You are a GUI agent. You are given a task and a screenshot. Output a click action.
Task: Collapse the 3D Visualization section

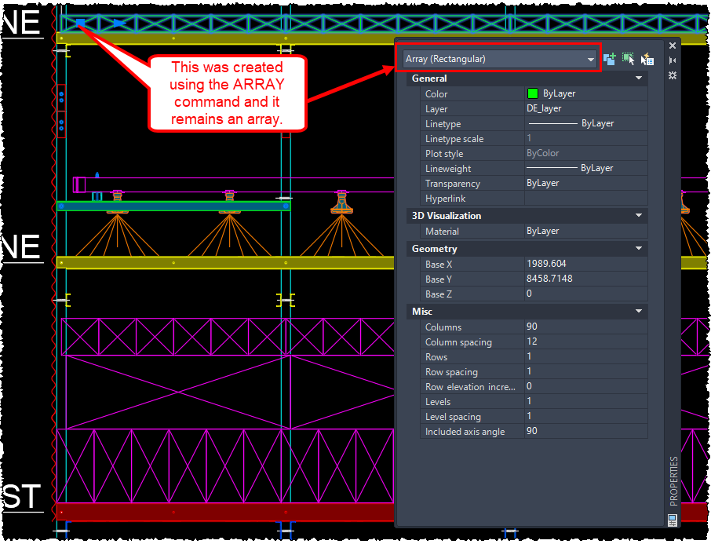pyautogui.click(x=639, y=215)
